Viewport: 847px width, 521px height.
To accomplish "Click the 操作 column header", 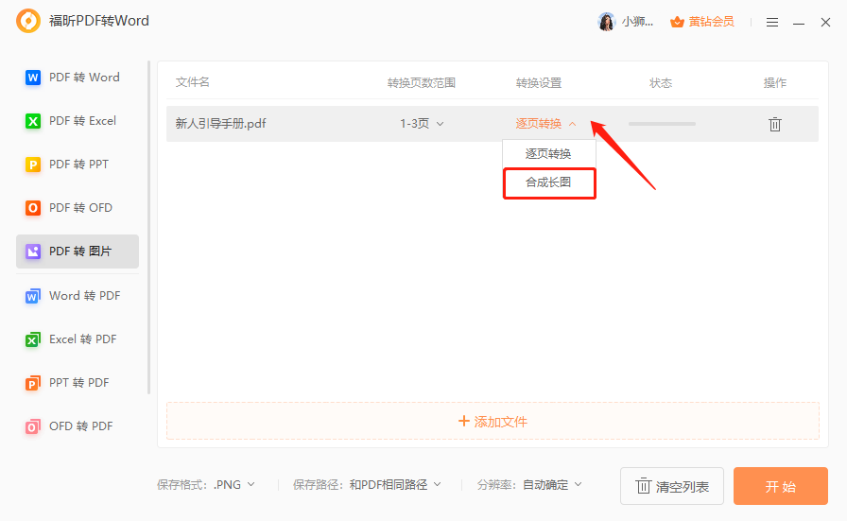I will point(774,82).
